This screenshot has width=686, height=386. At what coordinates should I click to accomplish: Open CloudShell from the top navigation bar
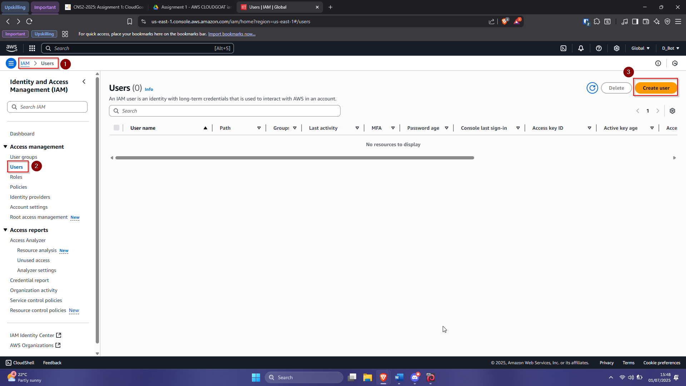tap(563, 48)
